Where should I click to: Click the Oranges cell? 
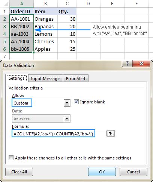45,19
